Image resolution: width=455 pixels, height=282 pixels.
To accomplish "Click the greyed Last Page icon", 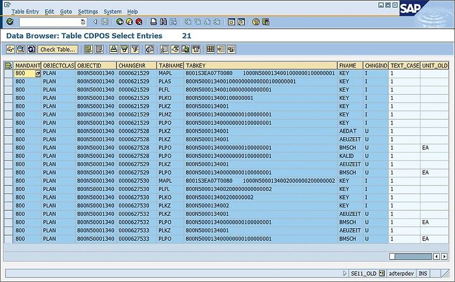I will [x=217, y=21].
